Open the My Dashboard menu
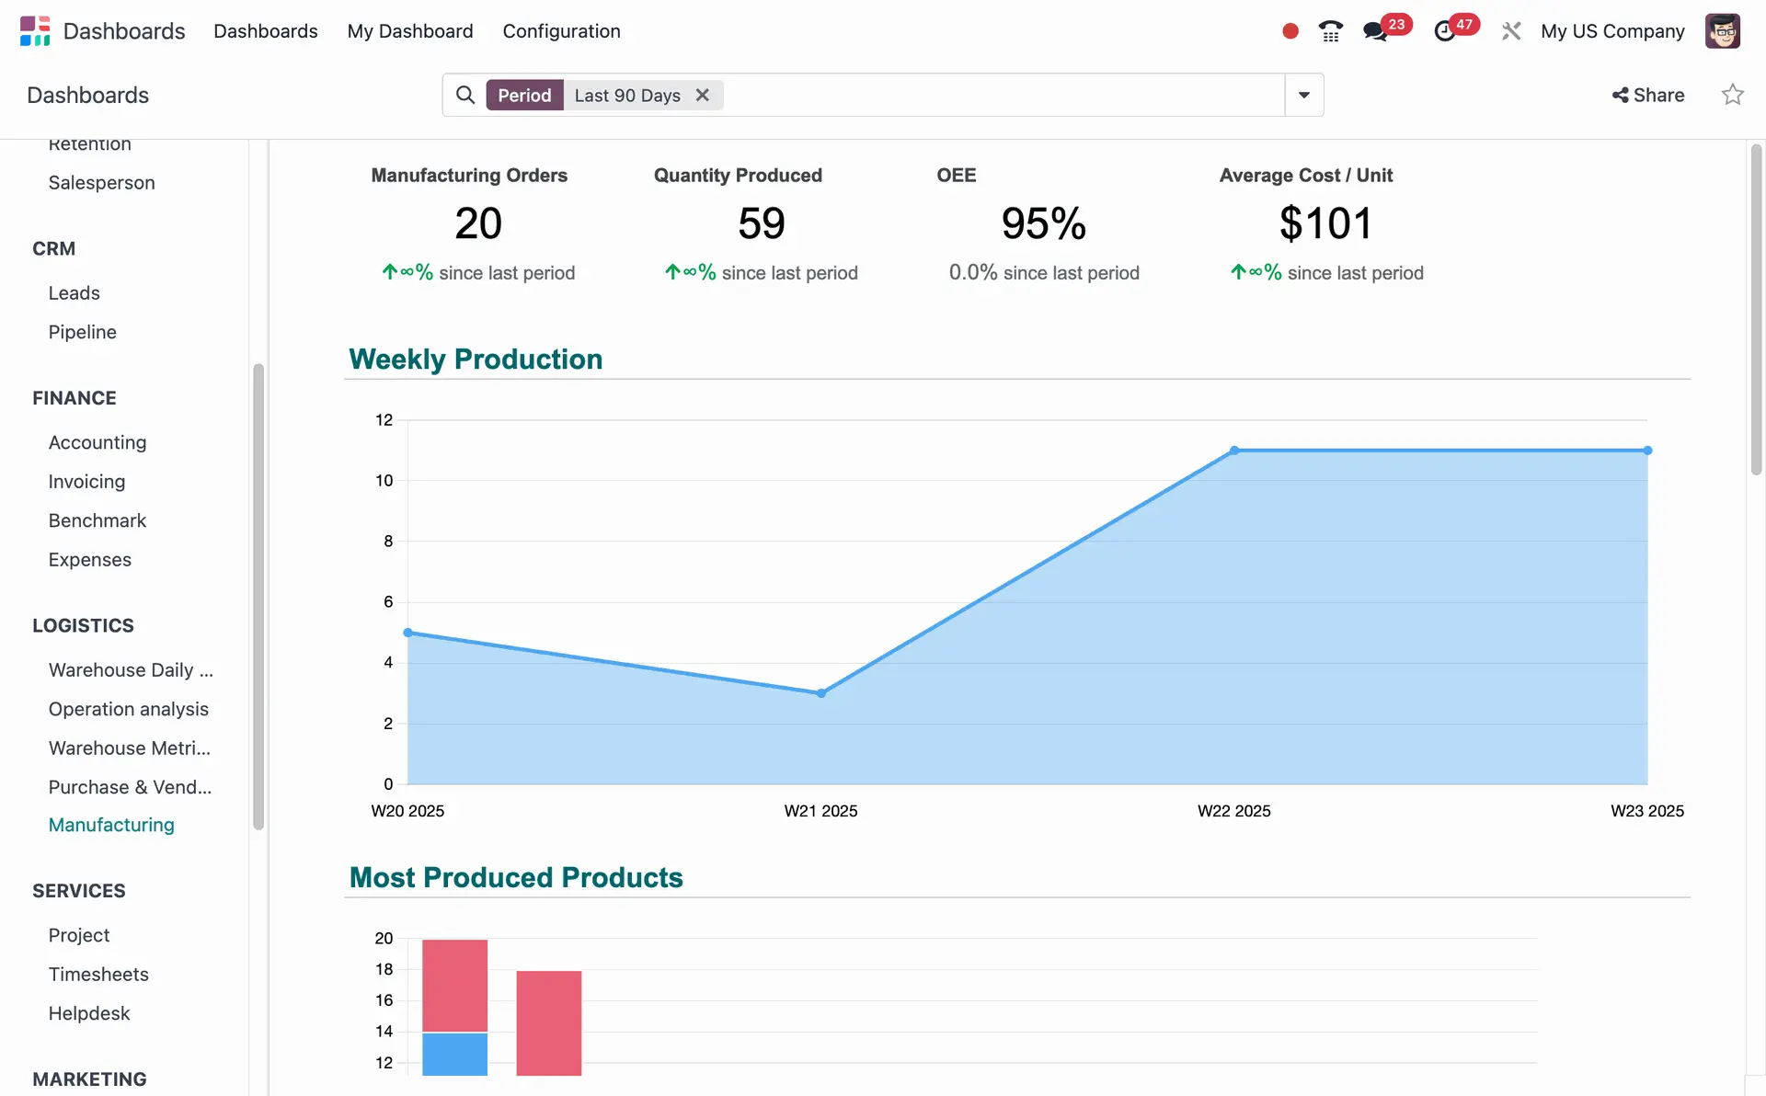The image size is (1766, 1096). [x=409, y=31]
